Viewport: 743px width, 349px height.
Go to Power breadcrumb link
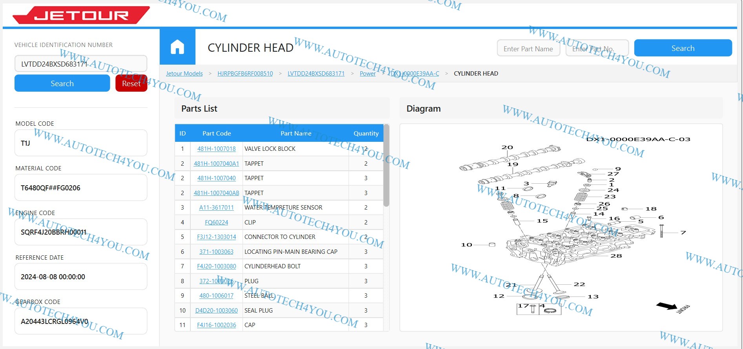(x=367, y=74)
